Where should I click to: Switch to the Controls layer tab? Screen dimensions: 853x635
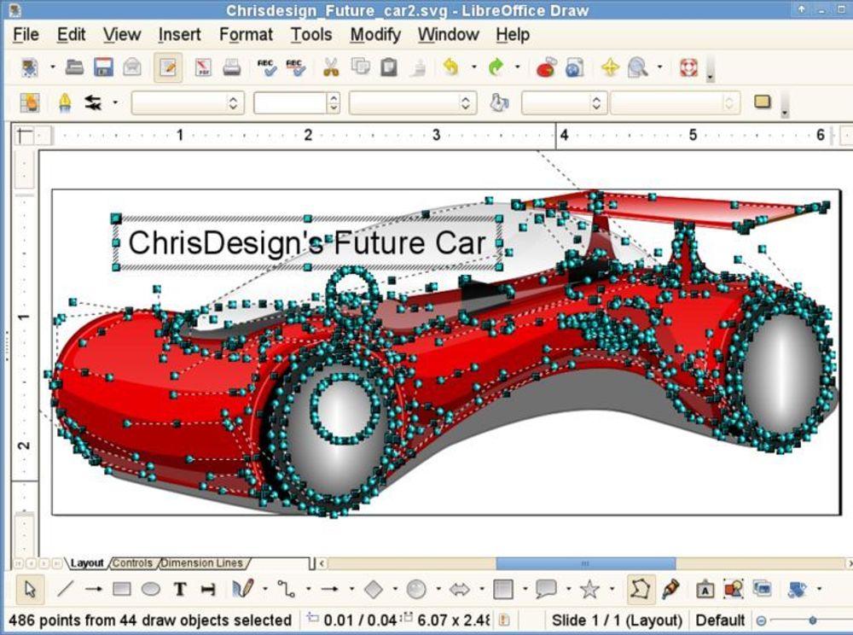pos(133,563)
